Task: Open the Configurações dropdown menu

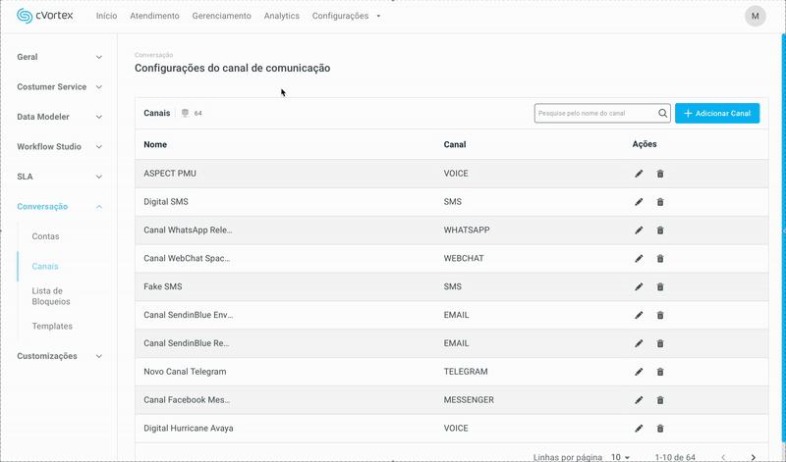Action: 346,16
